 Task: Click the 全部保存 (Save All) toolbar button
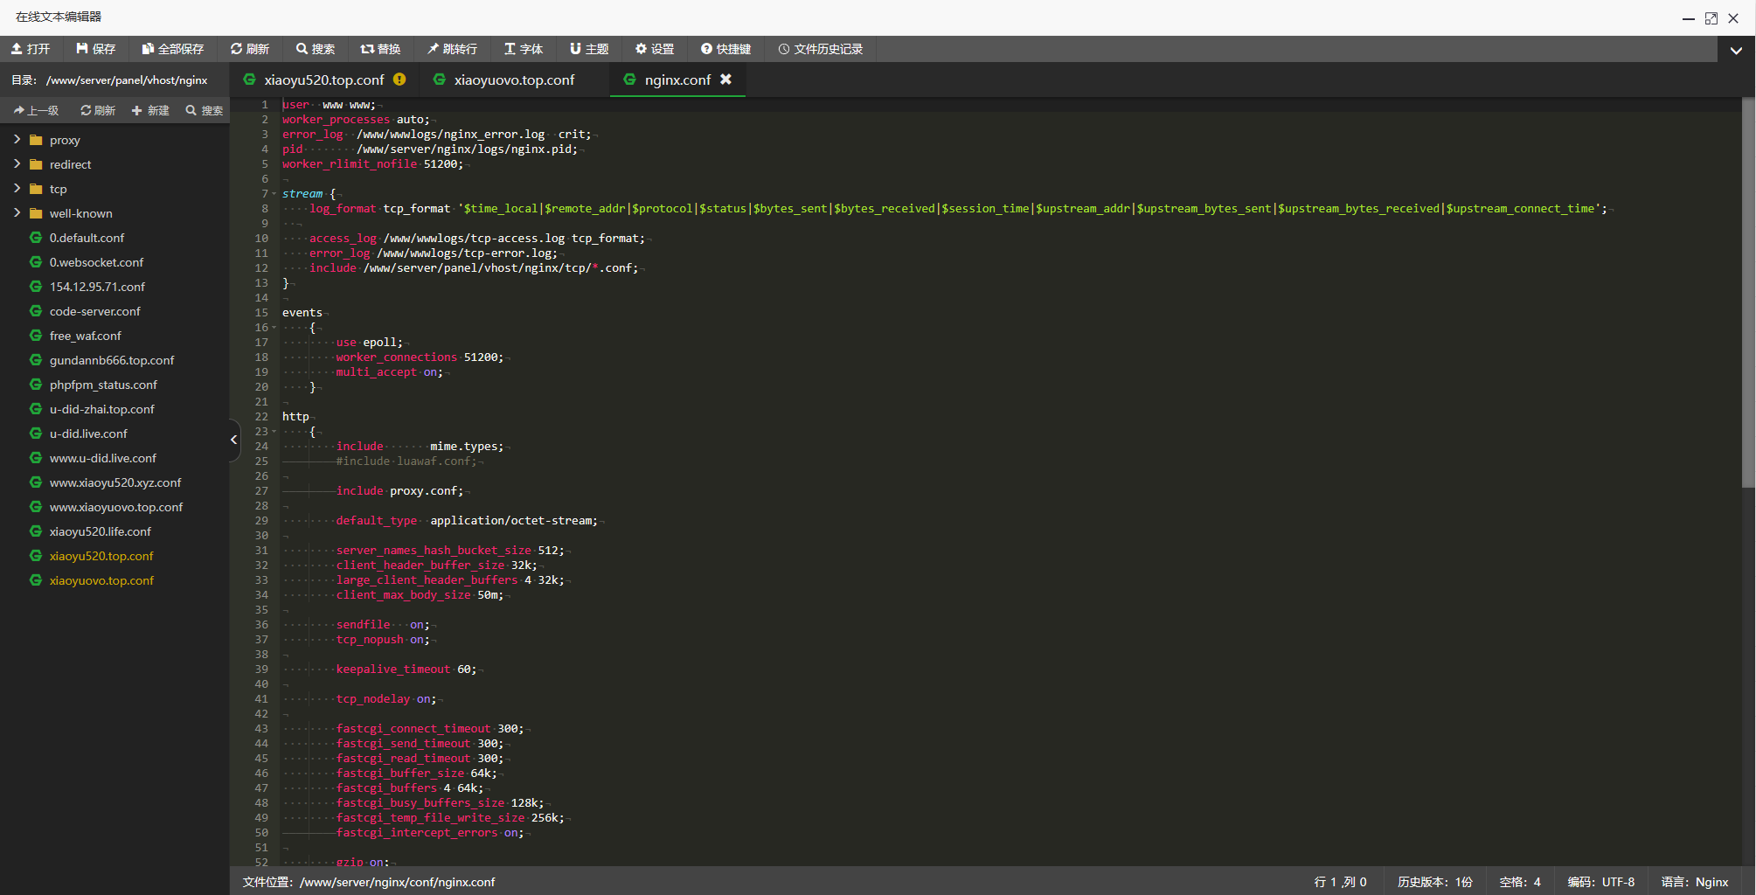coord(173,49)
